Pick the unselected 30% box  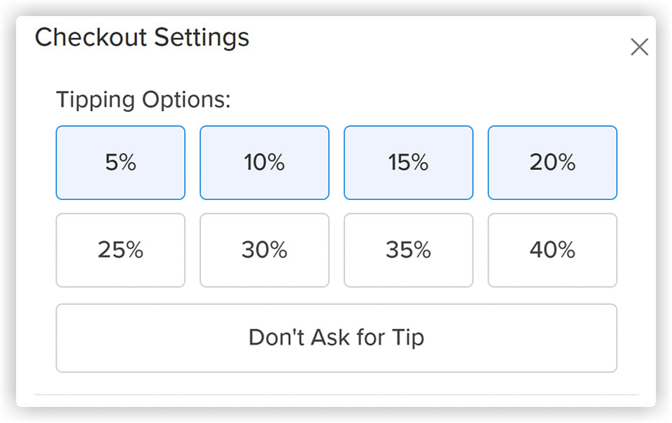point(265,250)
